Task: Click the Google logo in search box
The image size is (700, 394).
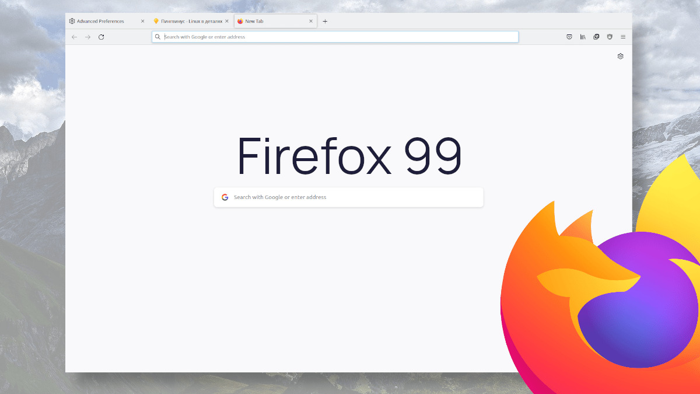Action: [x=225, y=197]
